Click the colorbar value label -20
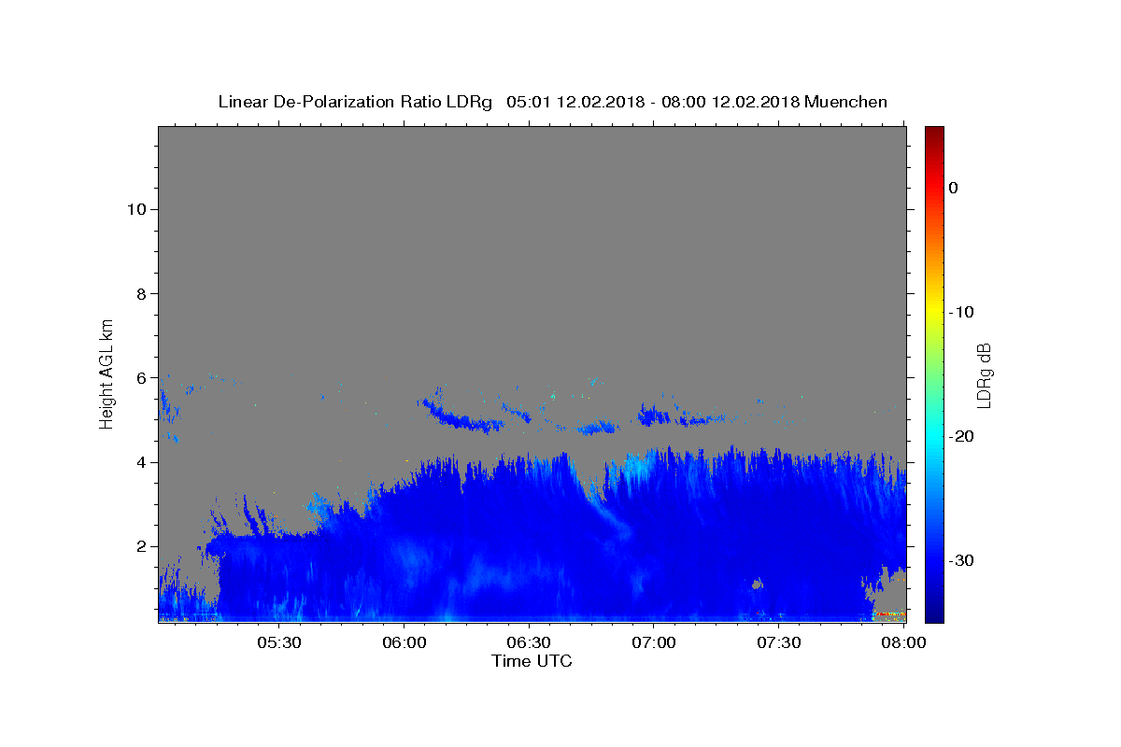The height and width of the screenshot is (747, 1121). click(962, 436)
